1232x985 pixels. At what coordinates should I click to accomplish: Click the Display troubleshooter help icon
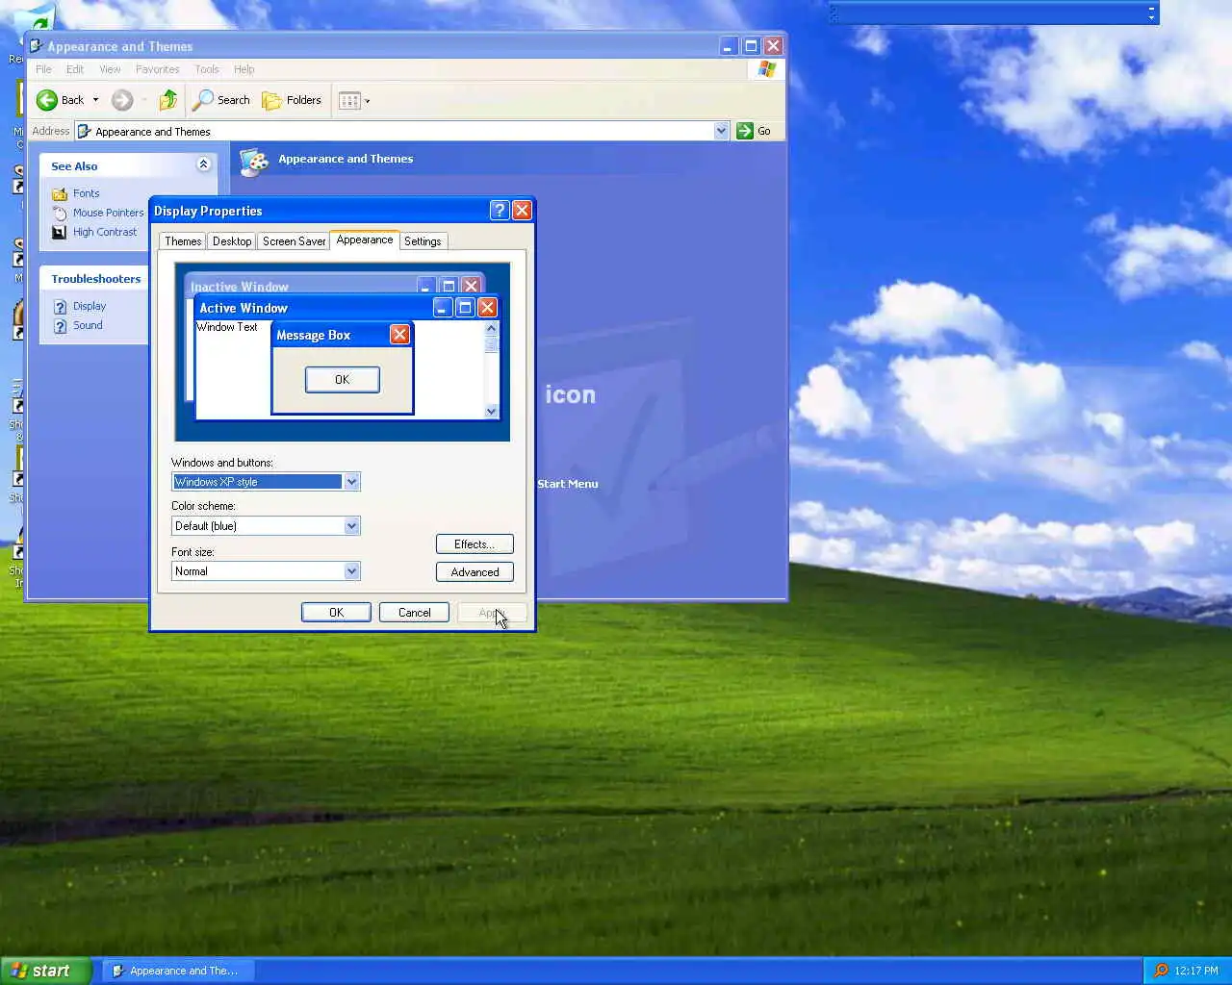coord(60,306)
